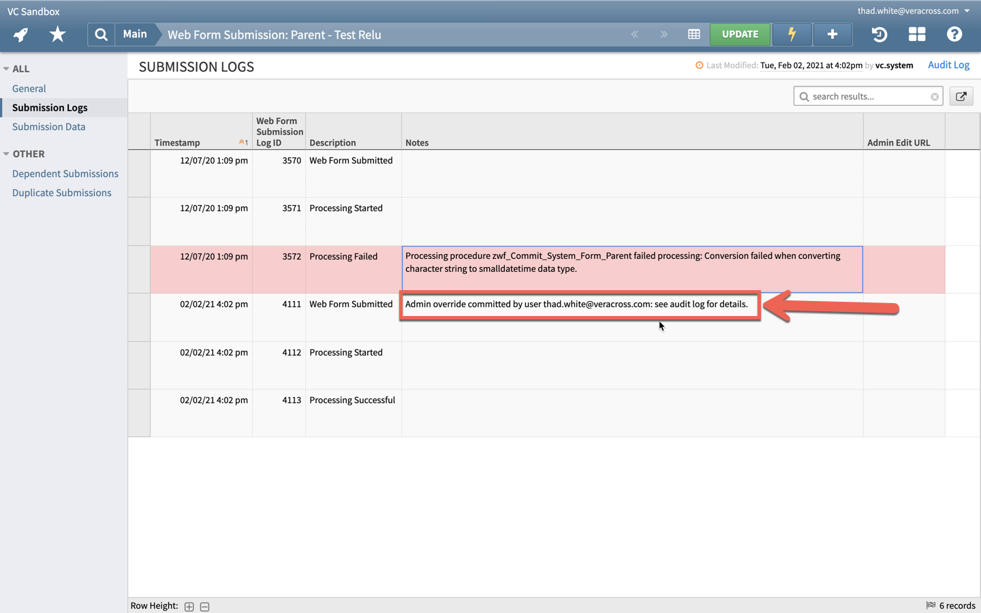Increase row height with the plus stepper
Screen dimensions: 981x613
pos(189,606)
